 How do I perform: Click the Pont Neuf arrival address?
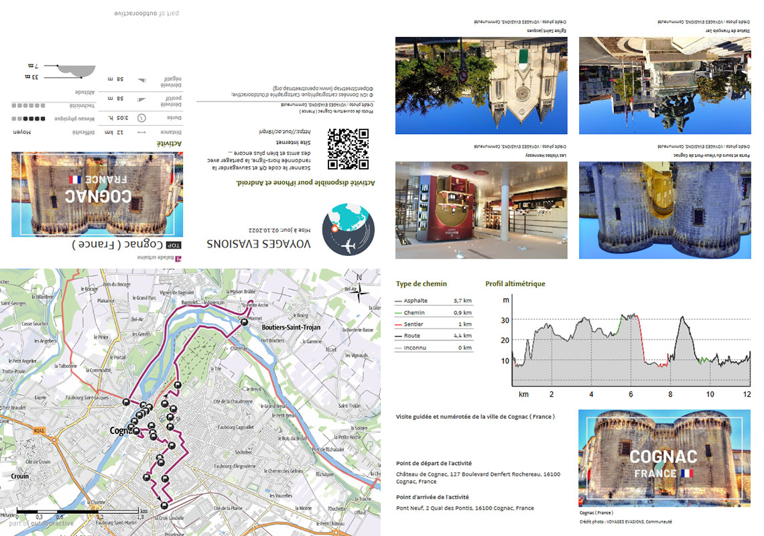(x=465, y=508)
